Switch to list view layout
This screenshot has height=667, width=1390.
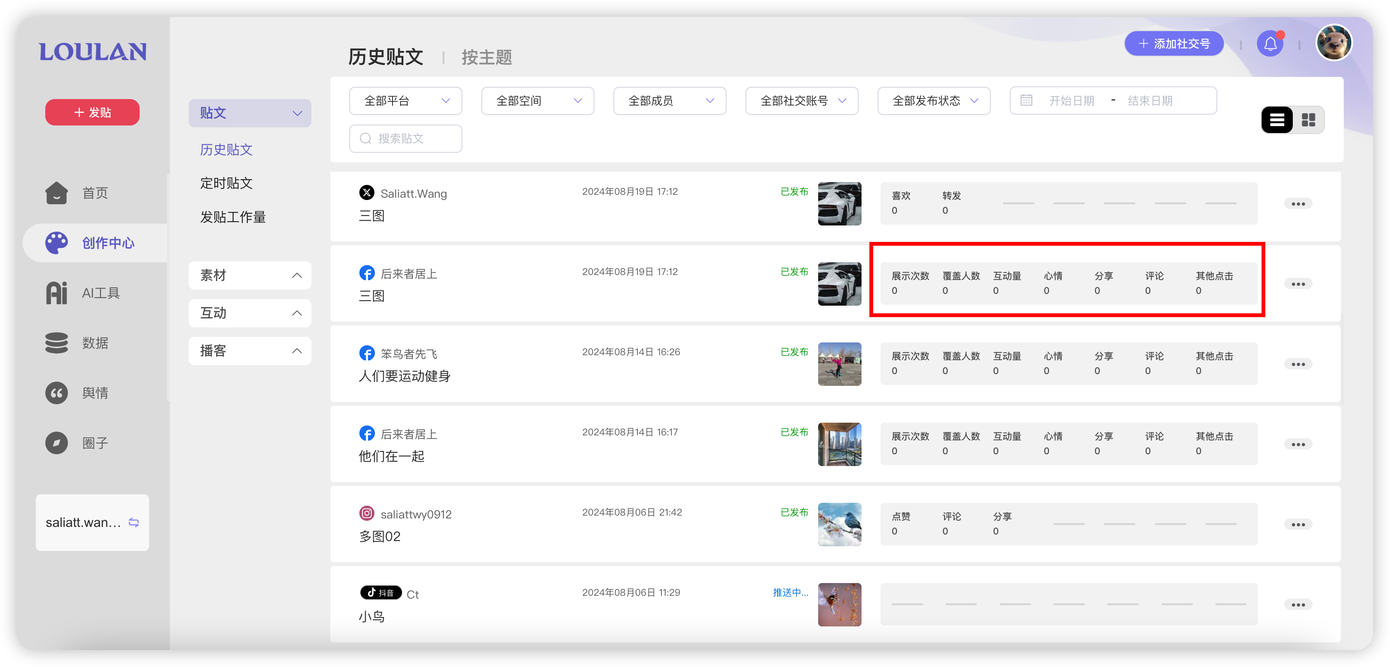click(1277, 120)
